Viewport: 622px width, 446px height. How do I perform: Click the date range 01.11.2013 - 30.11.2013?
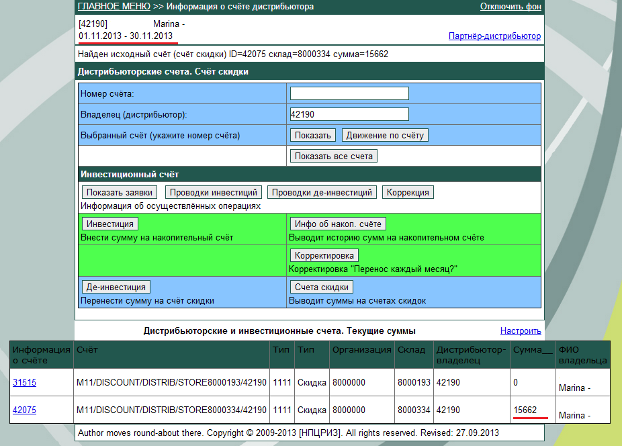coord(126,36)
